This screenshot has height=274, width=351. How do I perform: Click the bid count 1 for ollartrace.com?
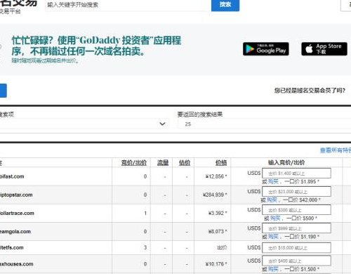(x=145, y=213)
